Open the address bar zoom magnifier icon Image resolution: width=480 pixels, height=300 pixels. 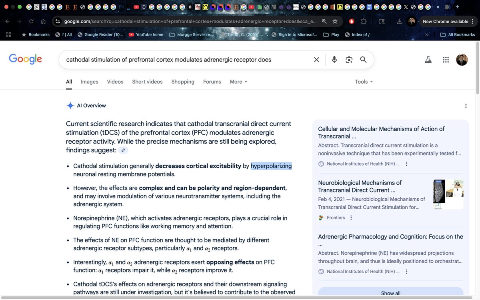pyautogui.click(x=324, y=21)
